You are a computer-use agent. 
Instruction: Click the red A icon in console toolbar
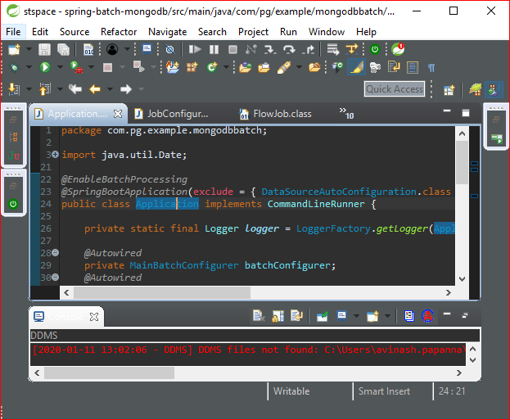tap(427, 315)
